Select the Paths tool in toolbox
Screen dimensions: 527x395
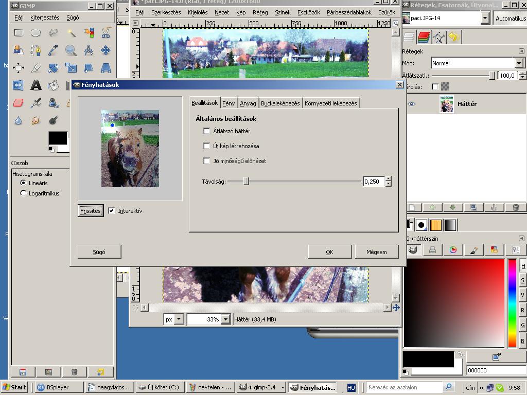[x=36, y=50]
